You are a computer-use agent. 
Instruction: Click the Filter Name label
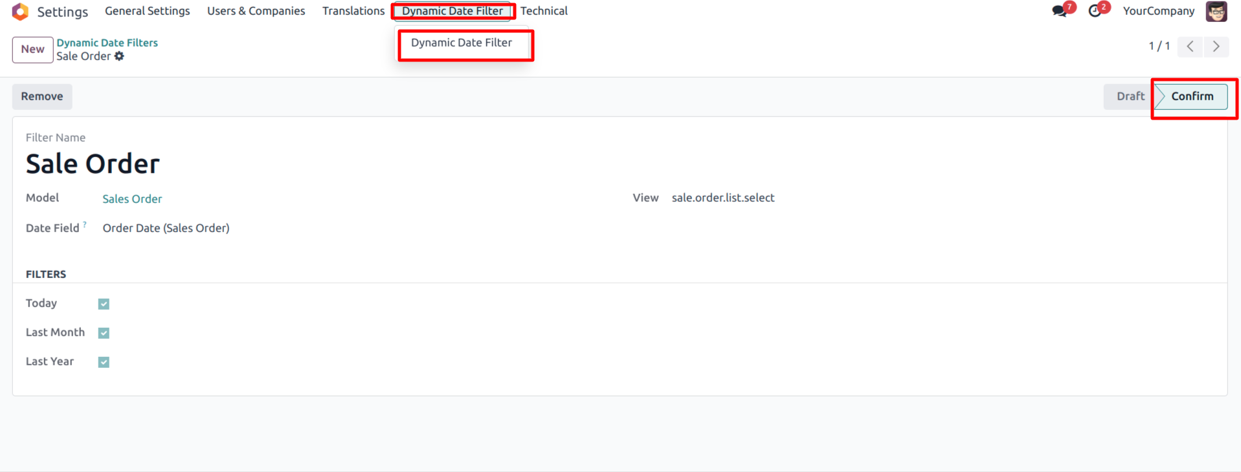coord(56,138)
